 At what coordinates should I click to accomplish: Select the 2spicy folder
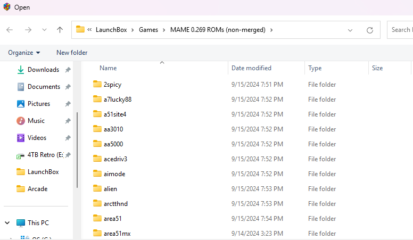click(112, 85)
